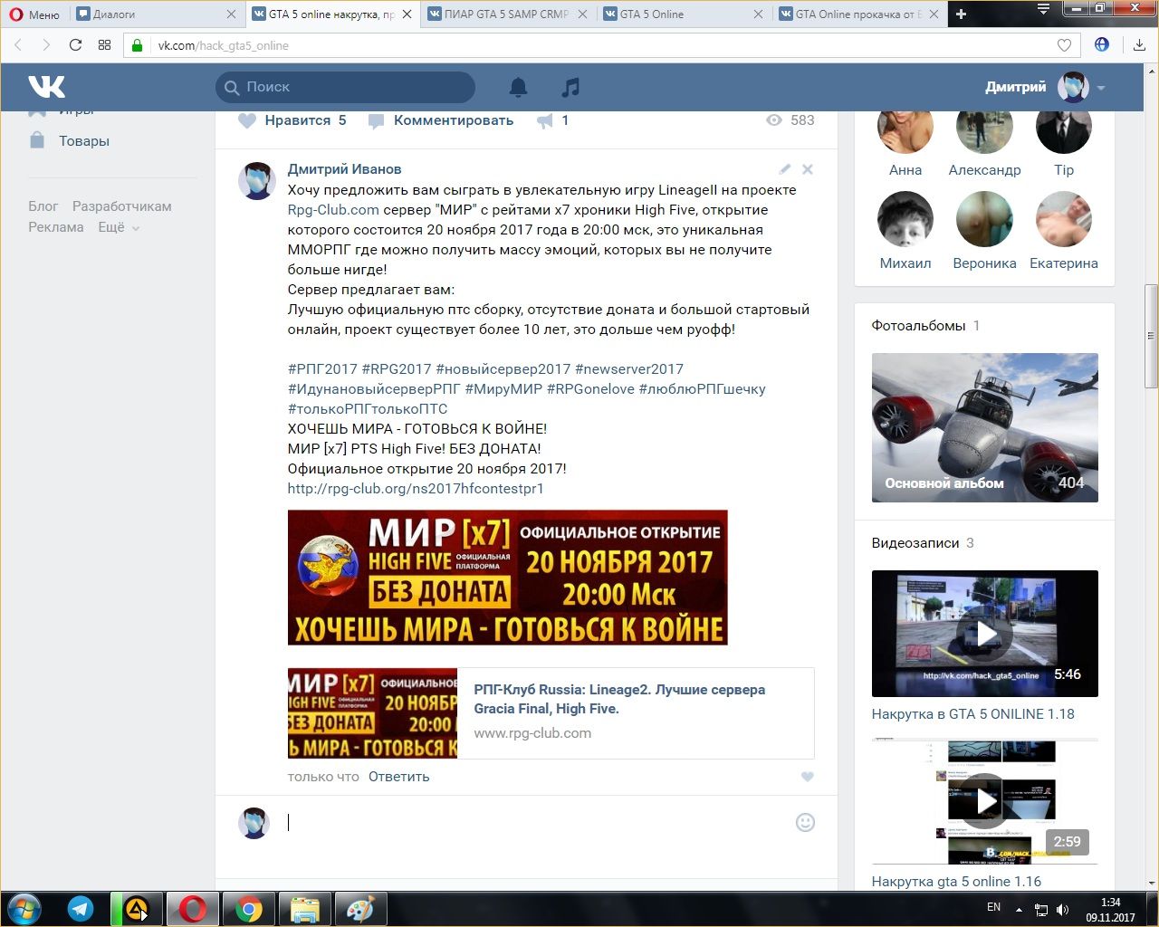Switch to the Диалоги tab
The height and width of the screenshot is (927, 1159).
(156, 14)
